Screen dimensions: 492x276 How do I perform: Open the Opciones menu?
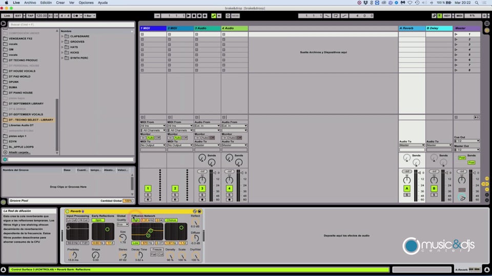86,3
